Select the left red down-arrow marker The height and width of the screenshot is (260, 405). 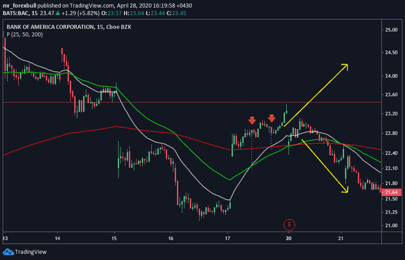pyautogui.click(x=252, y=120)
